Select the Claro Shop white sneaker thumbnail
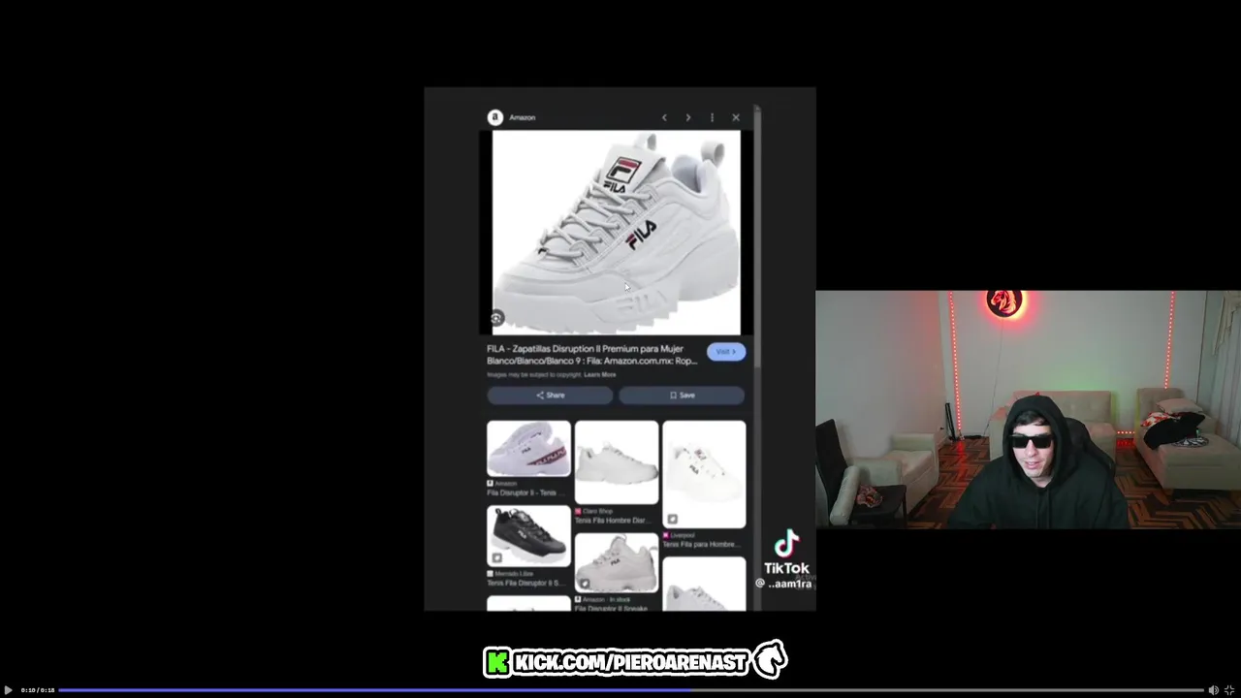This screenshot has width=1241, height=698. tap(617, 462)
